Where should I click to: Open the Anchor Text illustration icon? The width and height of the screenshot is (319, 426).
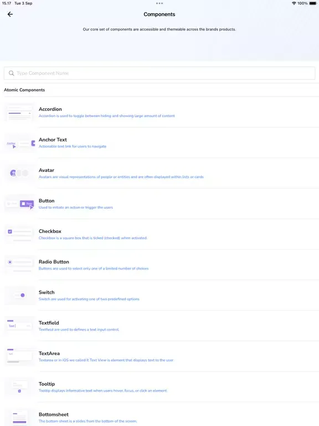19,143
